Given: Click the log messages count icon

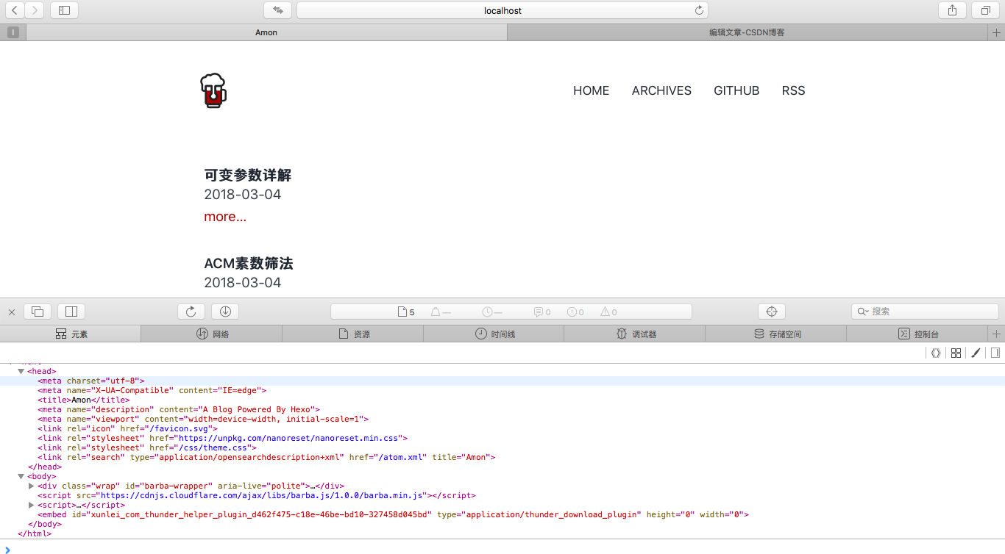Looking at the screenshot, I should [539, 312].
